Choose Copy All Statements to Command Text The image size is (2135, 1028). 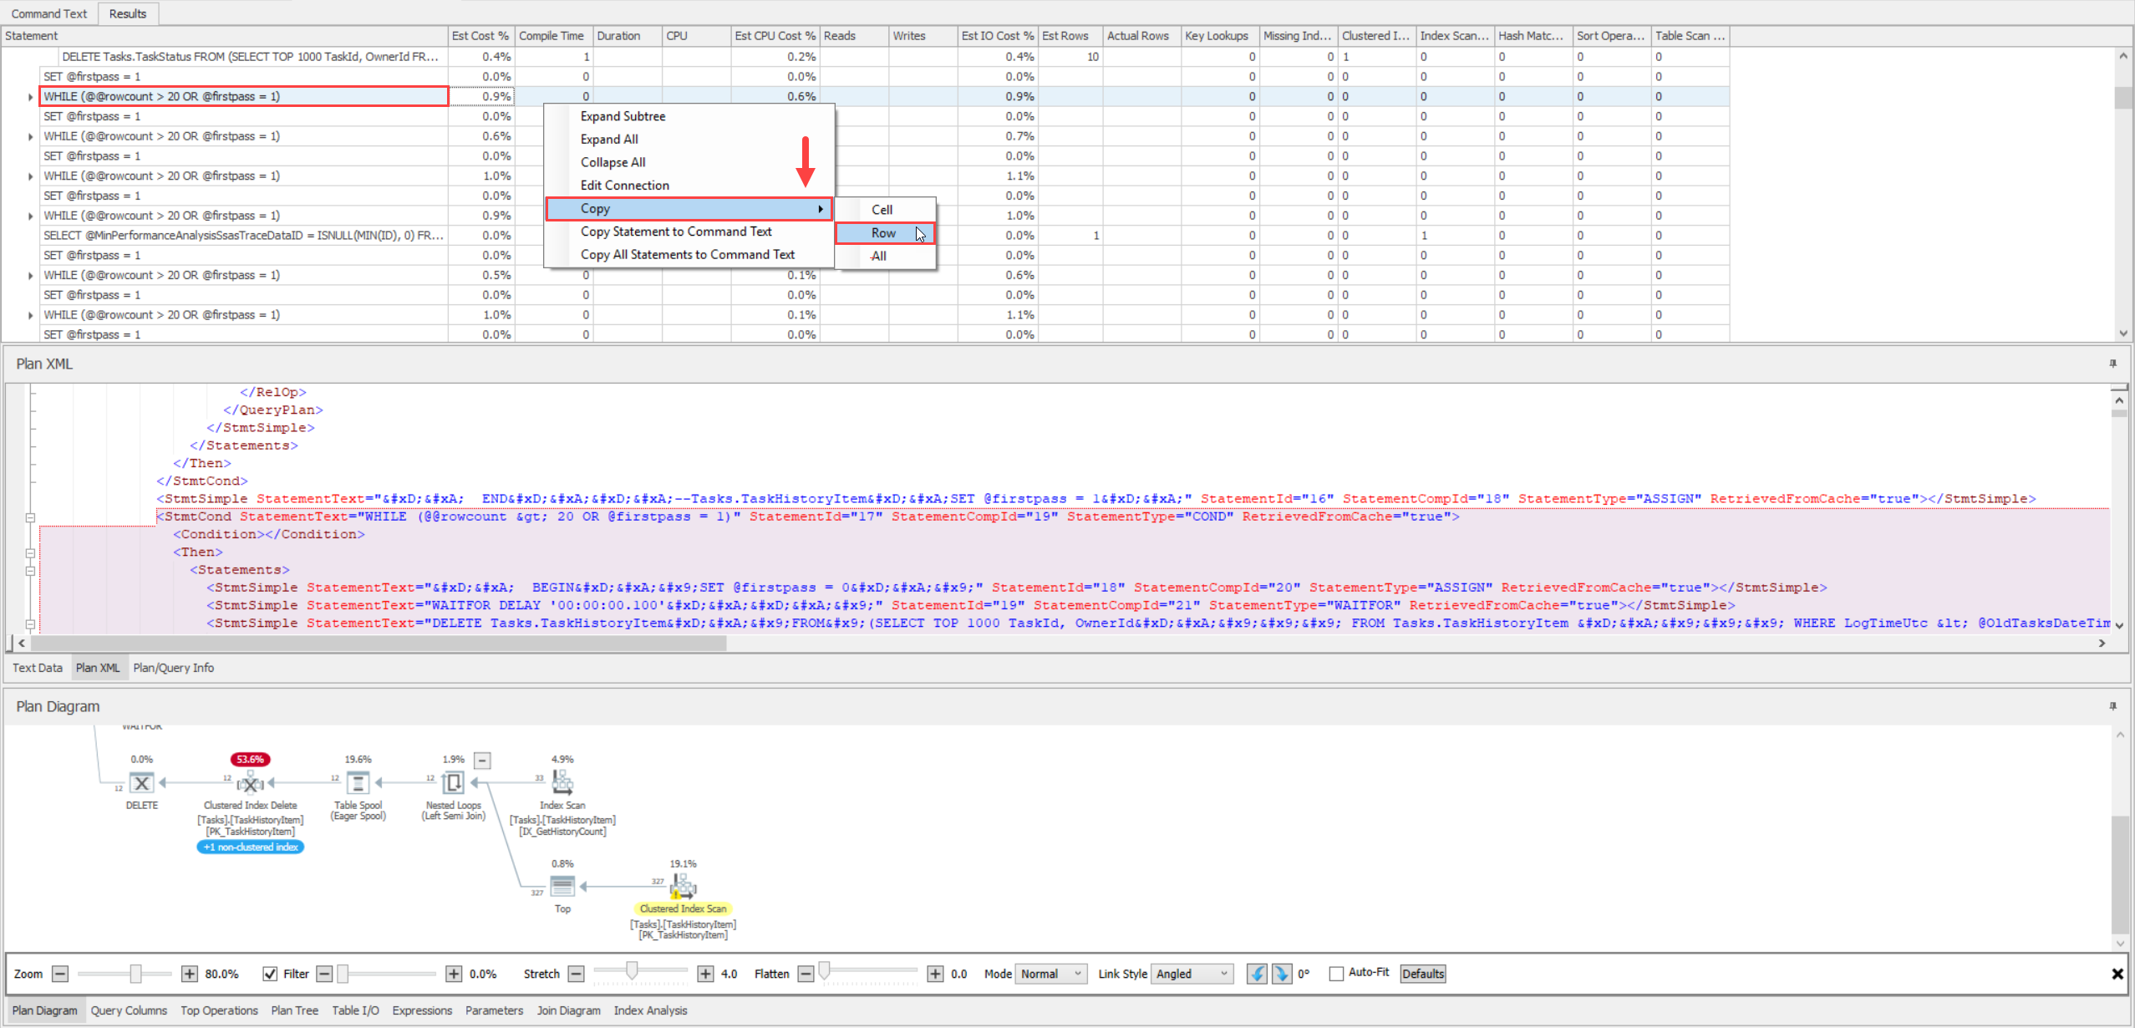coord(689,255)
